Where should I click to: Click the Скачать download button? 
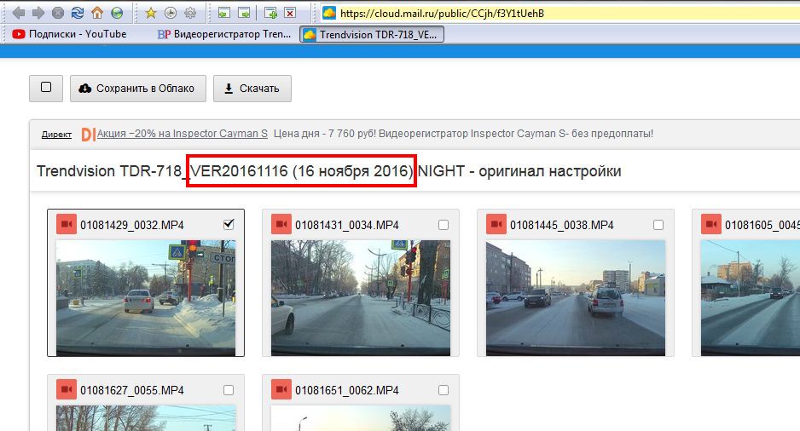point(252,89)
